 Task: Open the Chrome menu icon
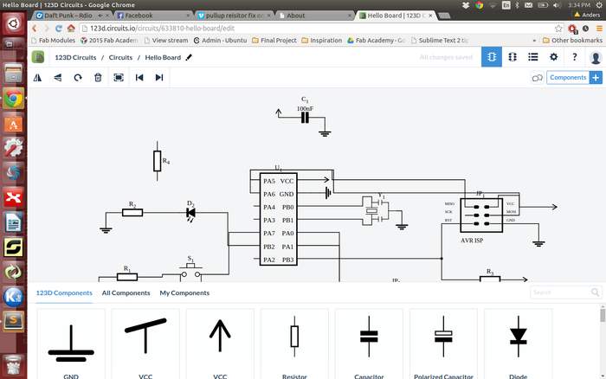coord(599,29)
